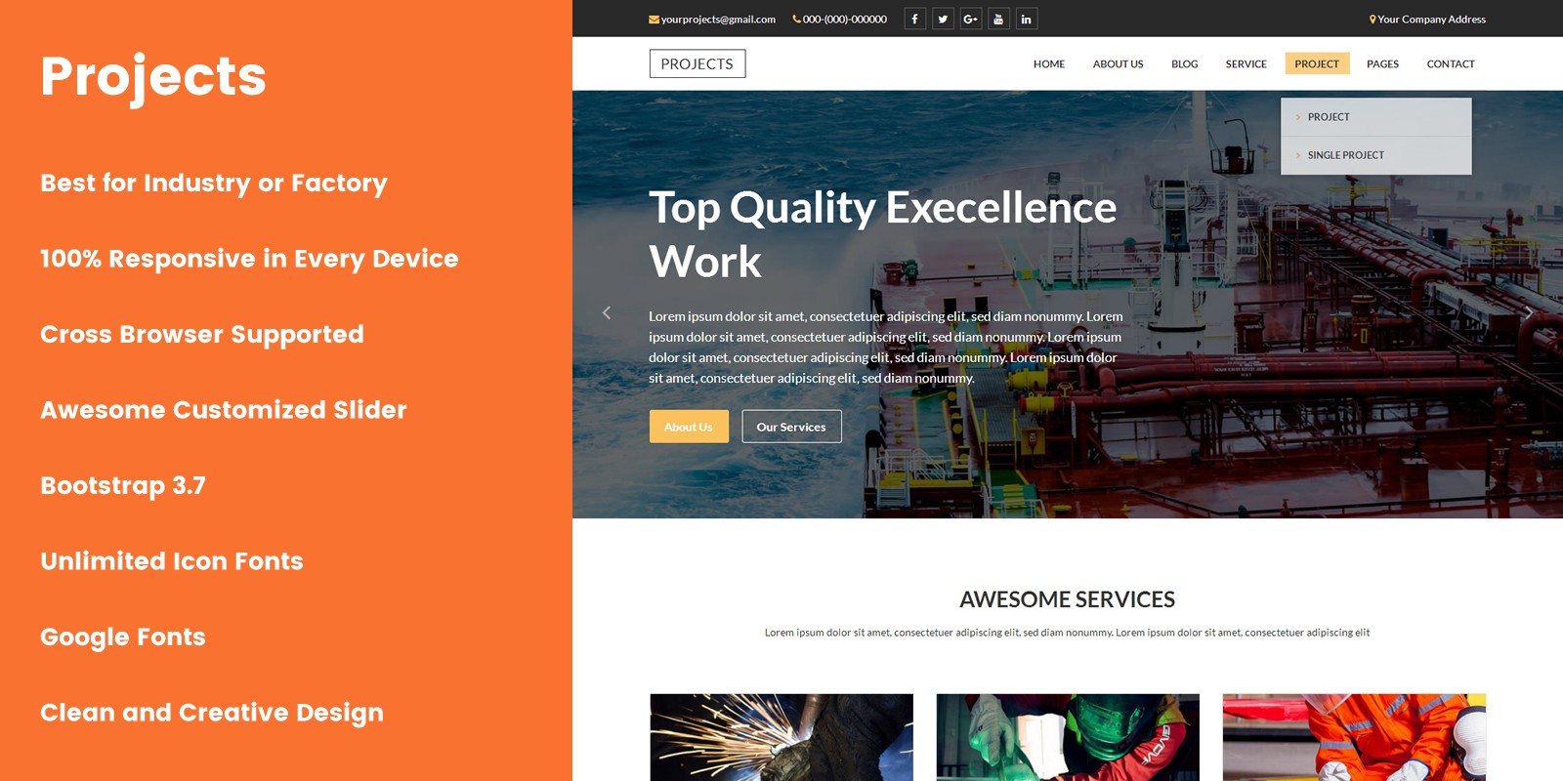
Task: Click the Your Company Address link
Action: pos(1432,20)
